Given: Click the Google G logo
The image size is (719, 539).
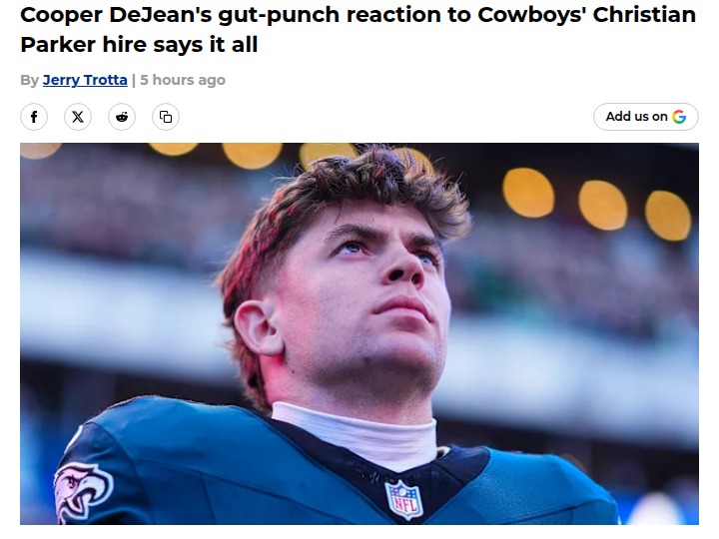Looking at the screenshot, I should tap(679, 117).
